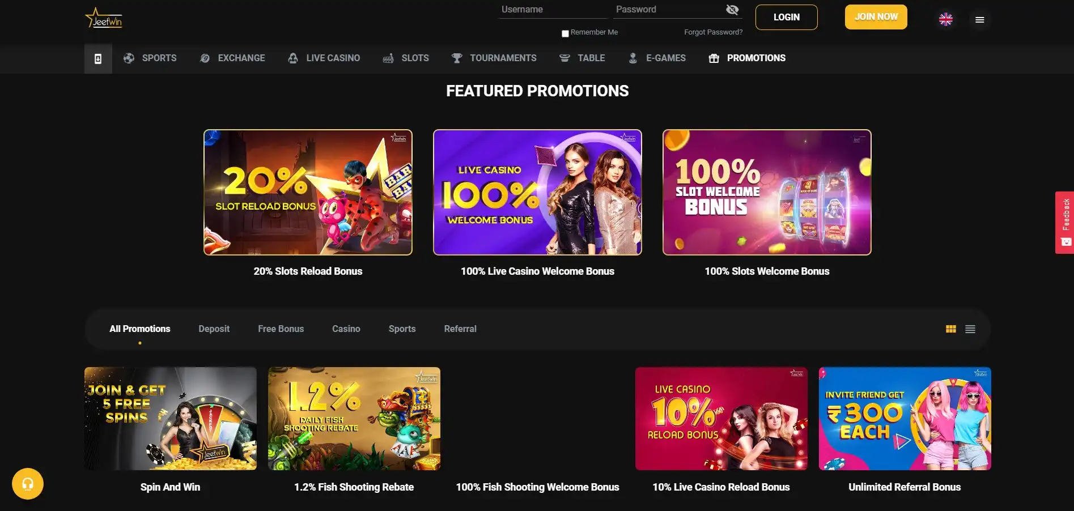
Task: Open live chat support headset icon
Action: click(x=28, y=484)
